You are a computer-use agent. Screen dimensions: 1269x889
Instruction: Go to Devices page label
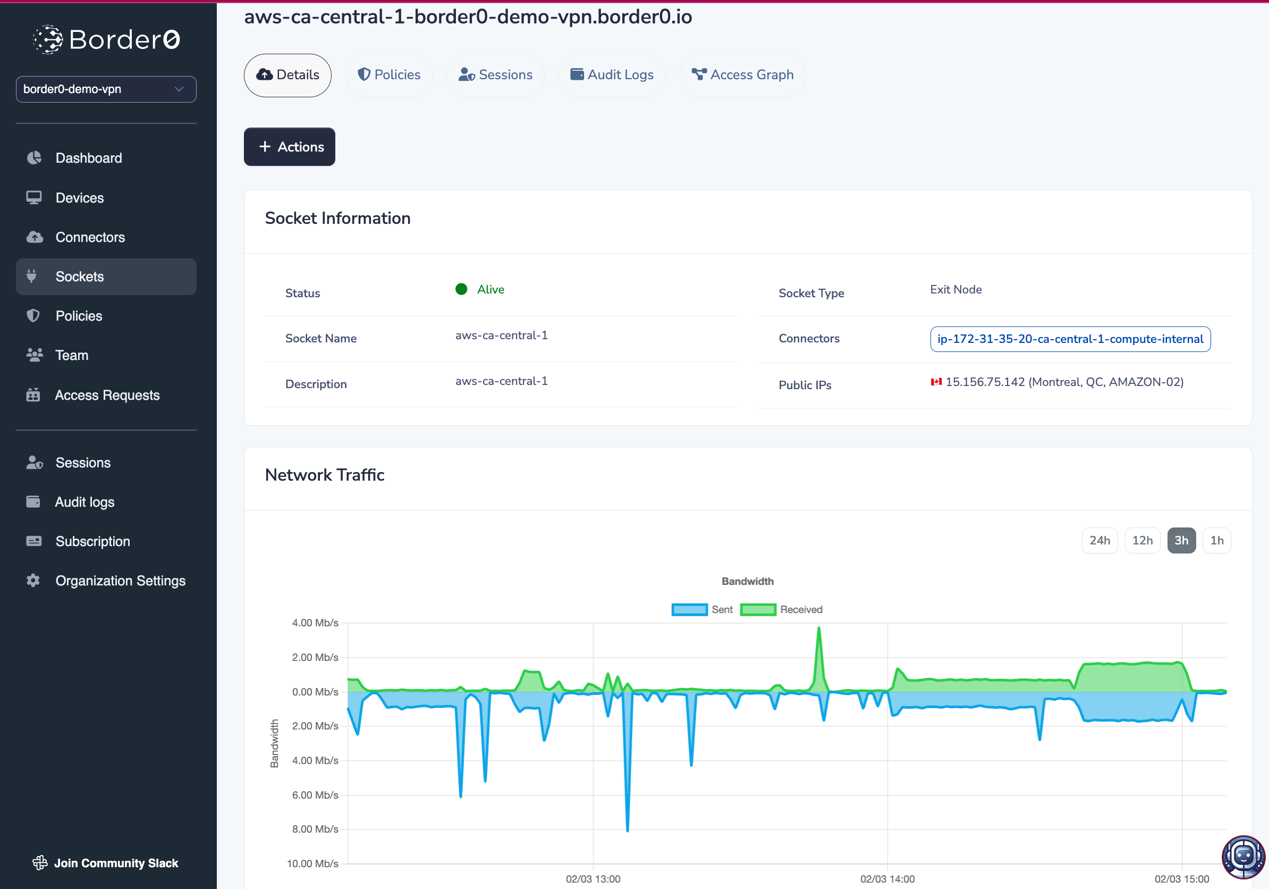click(x=80, y=197)
